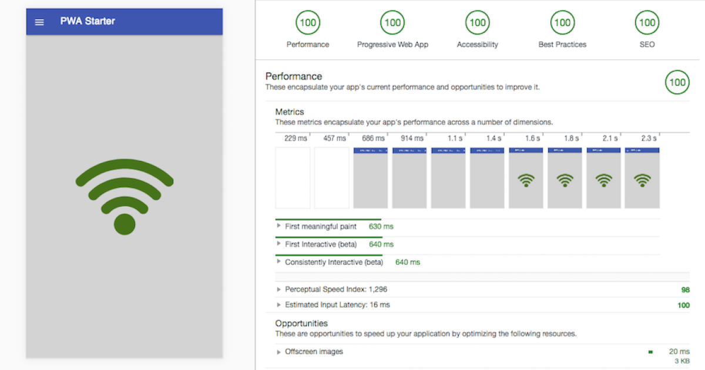This screenshot has height=370, width=705.
Task: Click the Best Practices score gauge
Action: click(x=562, y=23)
